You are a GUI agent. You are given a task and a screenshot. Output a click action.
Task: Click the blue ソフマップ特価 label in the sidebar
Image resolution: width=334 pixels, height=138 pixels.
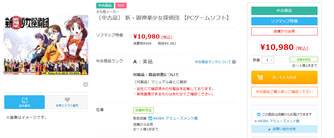(284, 21)
